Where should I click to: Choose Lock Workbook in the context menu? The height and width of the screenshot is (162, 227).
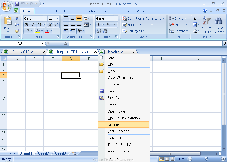point(124,131)
